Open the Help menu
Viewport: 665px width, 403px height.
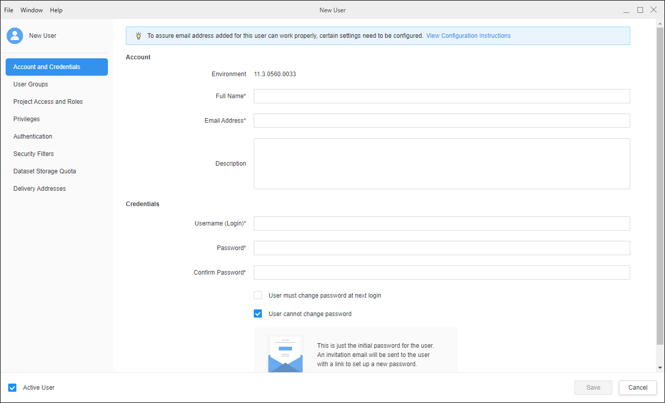56,10
